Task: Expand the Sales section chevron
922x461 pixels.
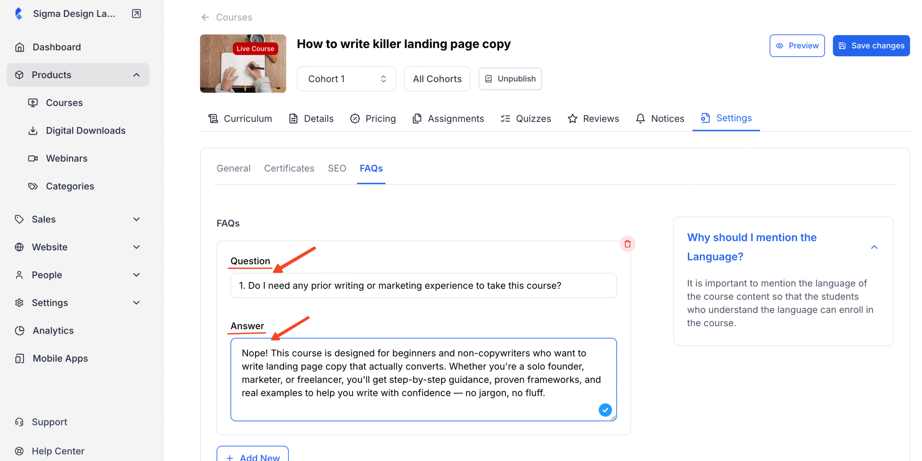Action: [x=136, y=219]
